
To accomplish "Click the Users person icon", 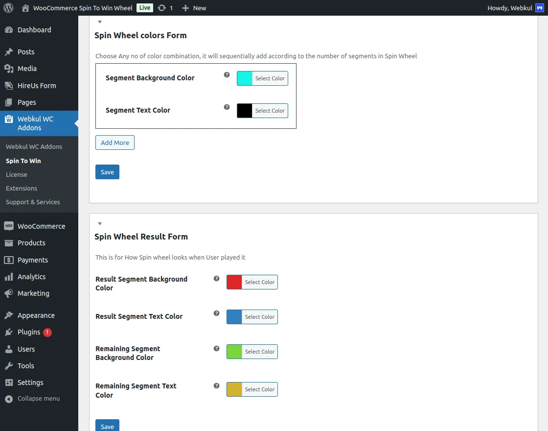I will [9, 349].
